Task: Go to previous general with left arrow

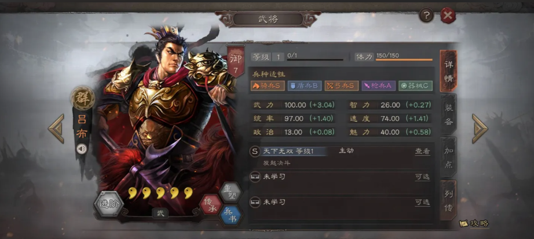Action: 56,128
